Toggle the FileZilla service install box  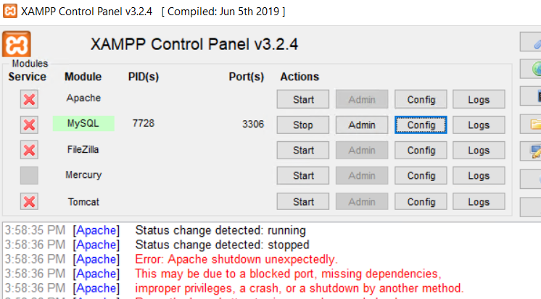pos(29,150)
